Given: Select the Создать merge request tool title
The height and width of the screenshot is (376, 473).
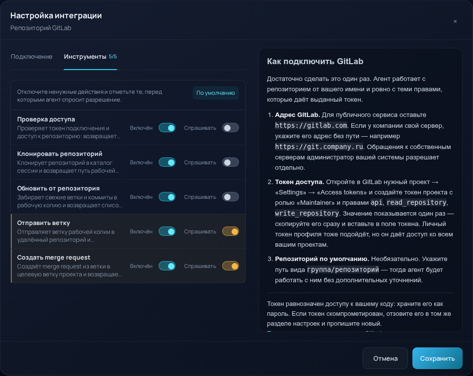Looking at the screenshot, I should tap(54, 257).
